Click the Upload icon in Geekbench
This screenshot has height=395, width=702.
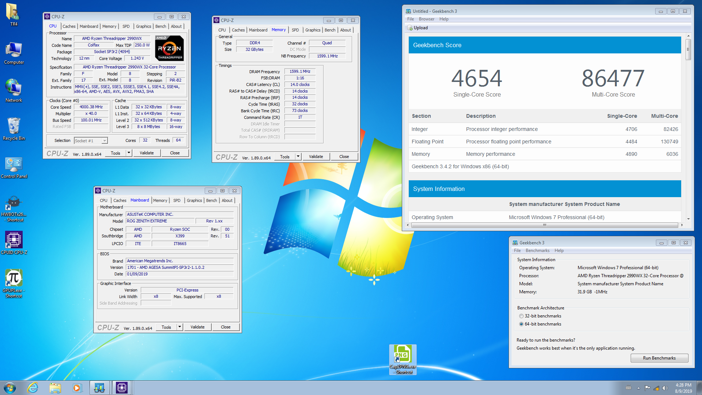[410, 28]
